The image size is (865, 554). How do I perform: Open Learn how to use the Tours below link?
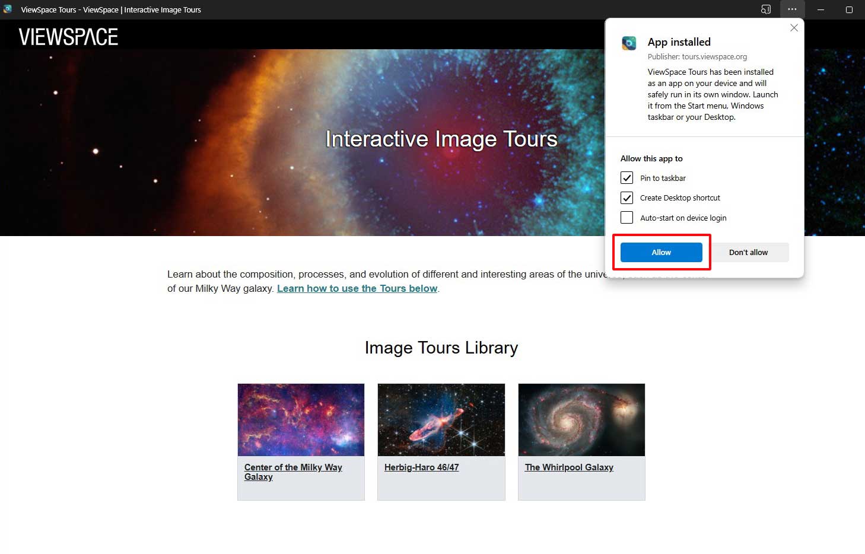point(357,288)
